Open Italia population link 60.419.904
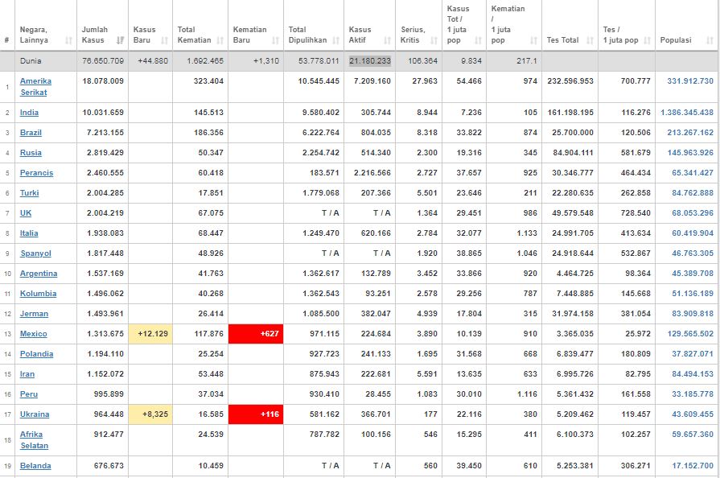Viewport: 720px width, 478px height. pyautogui.click(x=693, y=233)
